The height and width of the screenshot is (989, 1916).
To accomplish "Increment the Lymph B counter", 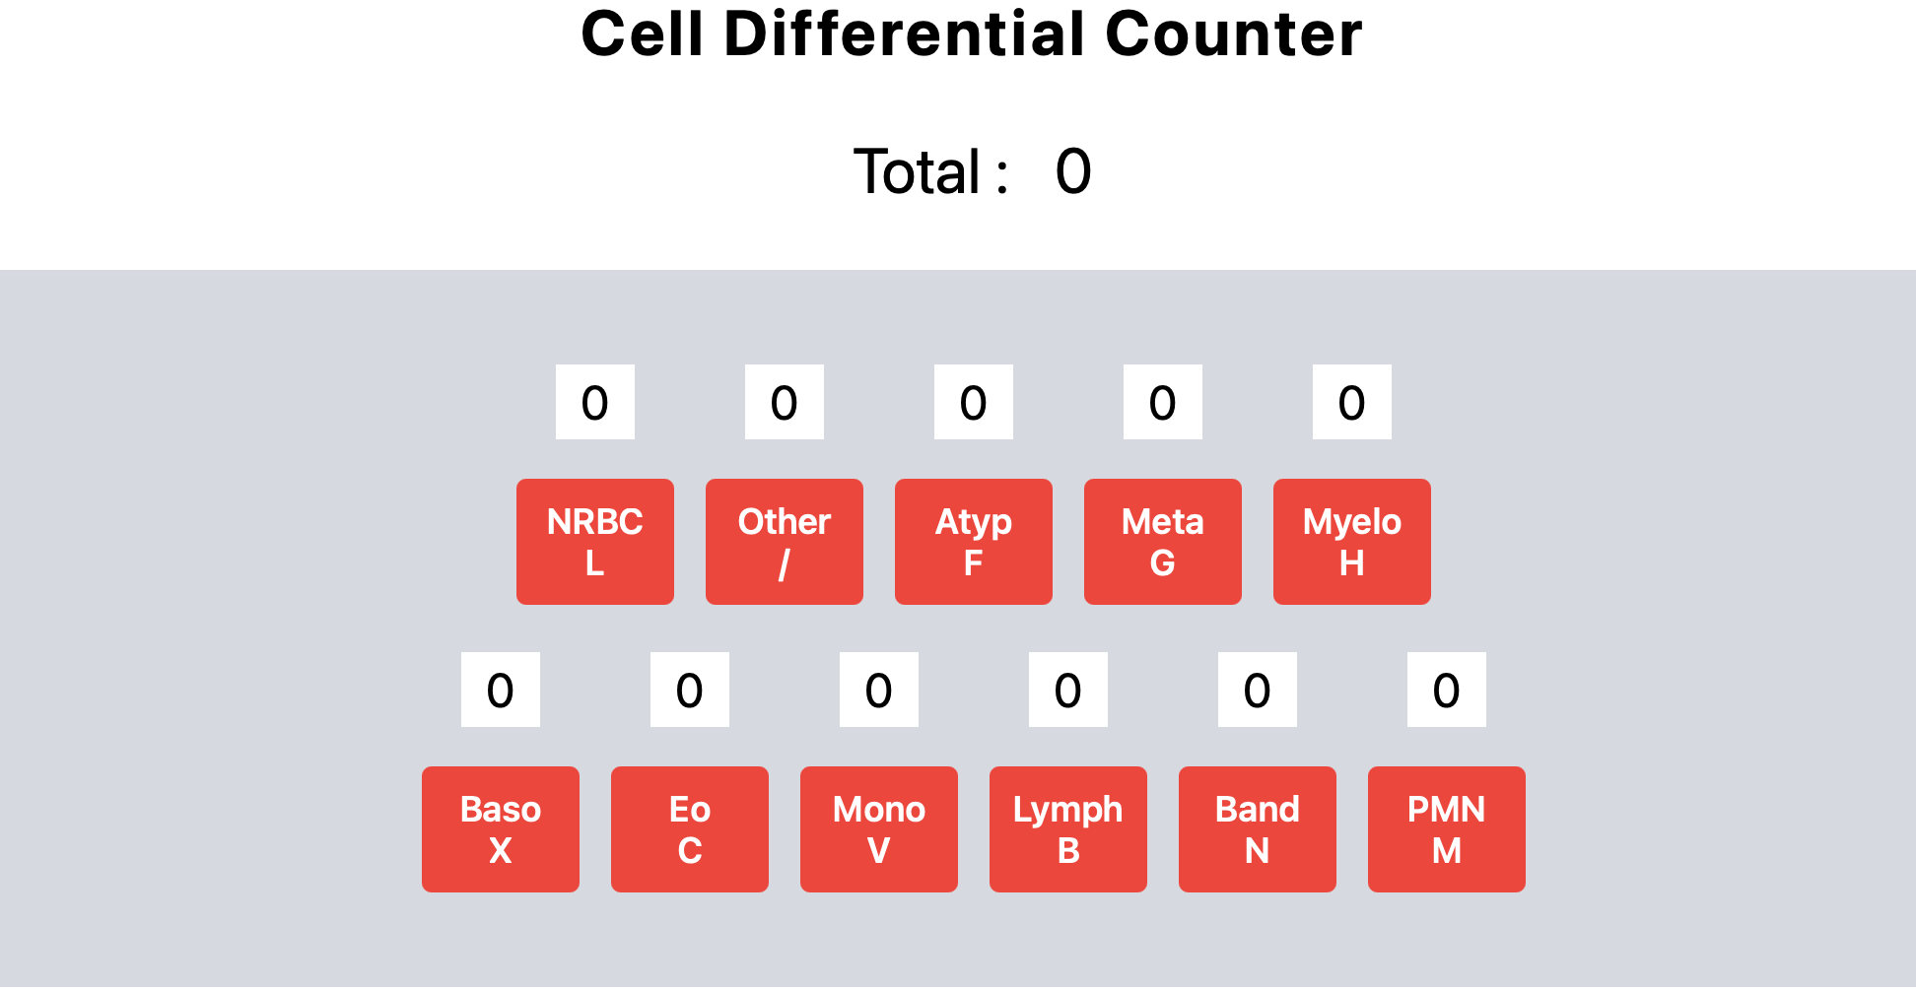I will point(1068,829).
